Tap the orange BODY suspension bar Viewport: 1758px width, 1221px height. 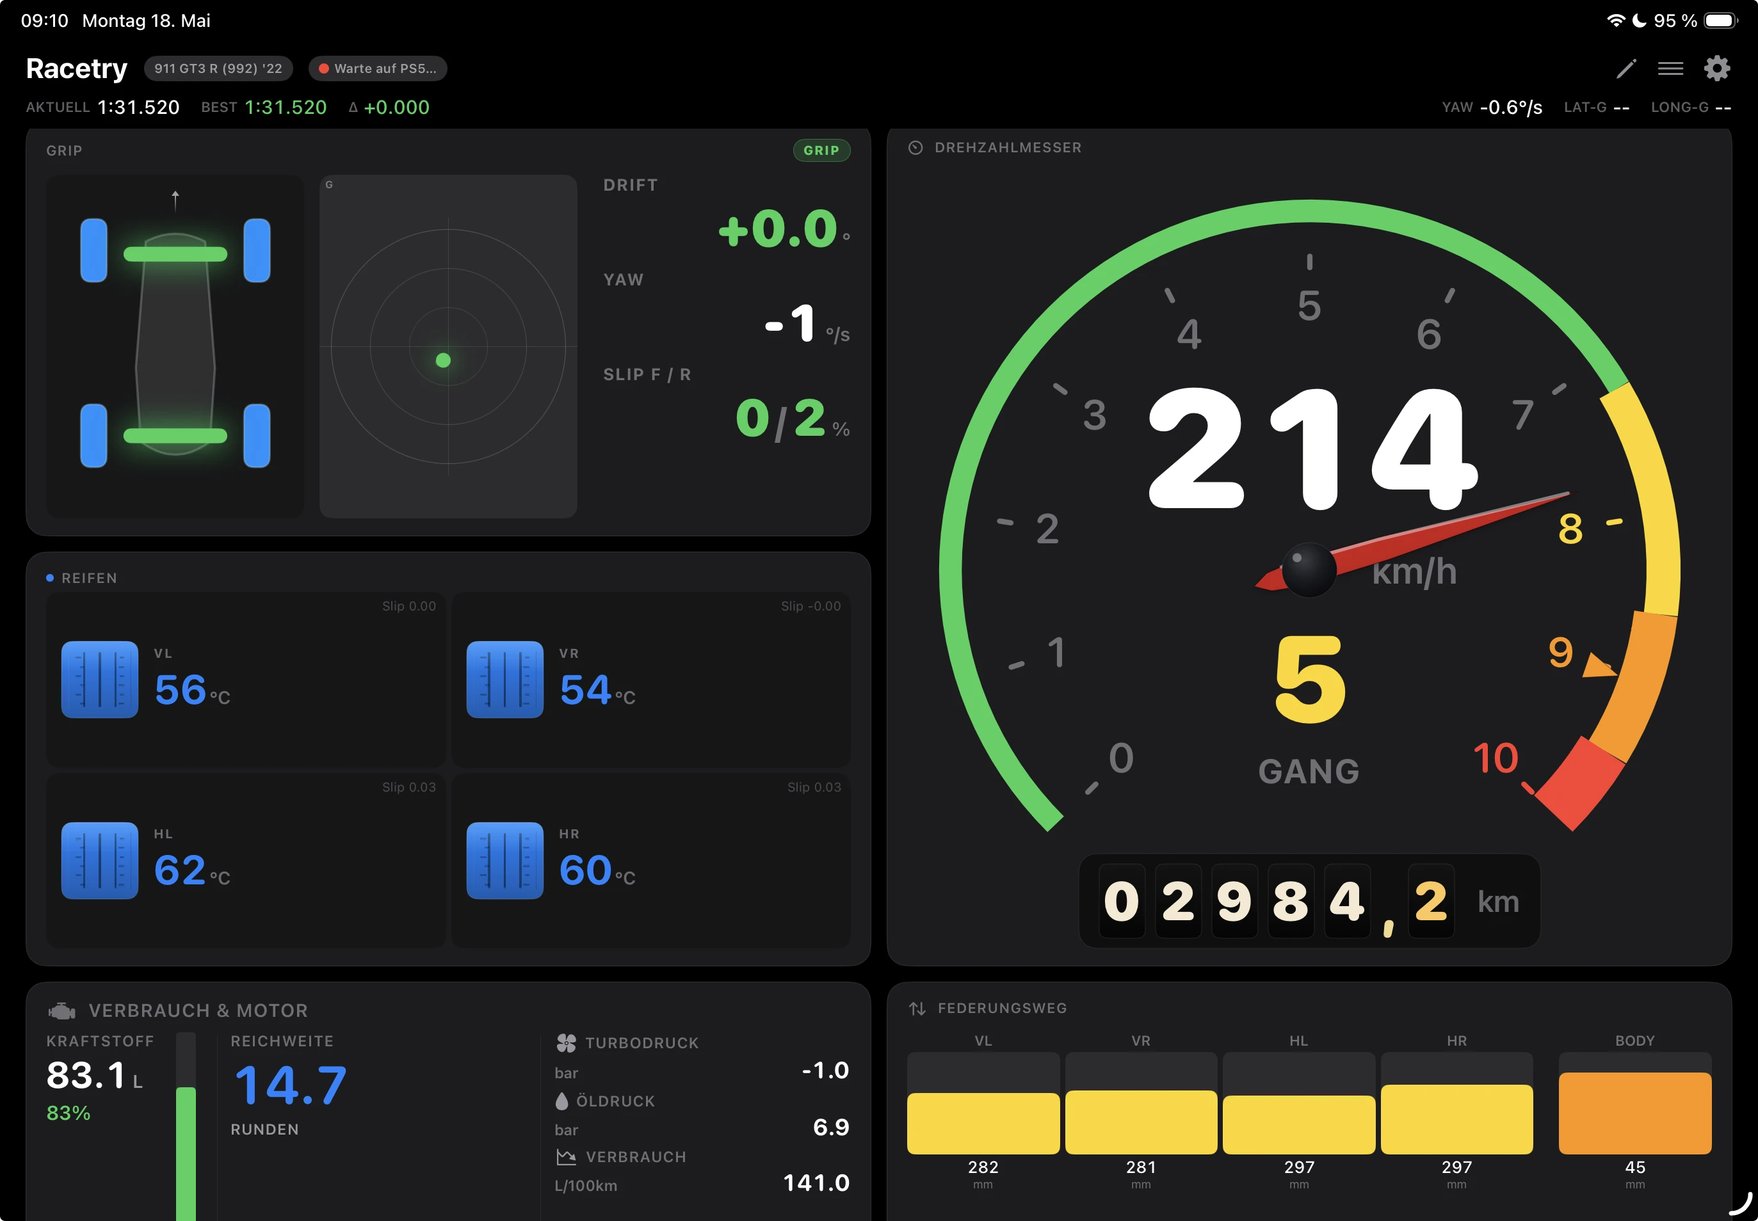pyautogui.click(x=1635, y=1112)
